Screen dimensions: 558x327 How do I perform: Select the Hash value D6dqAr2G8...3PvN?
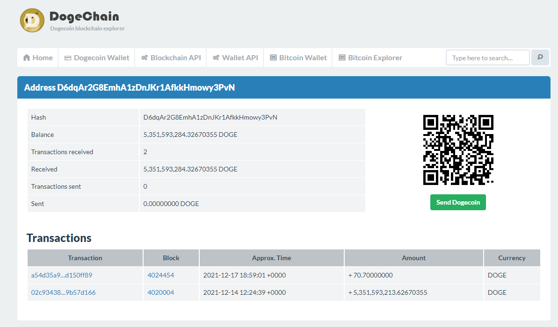click(x=210, y=117)
